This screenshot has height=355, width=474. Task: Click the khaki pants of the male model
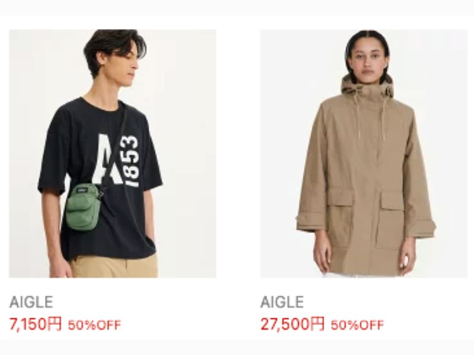tap(113, 266)
